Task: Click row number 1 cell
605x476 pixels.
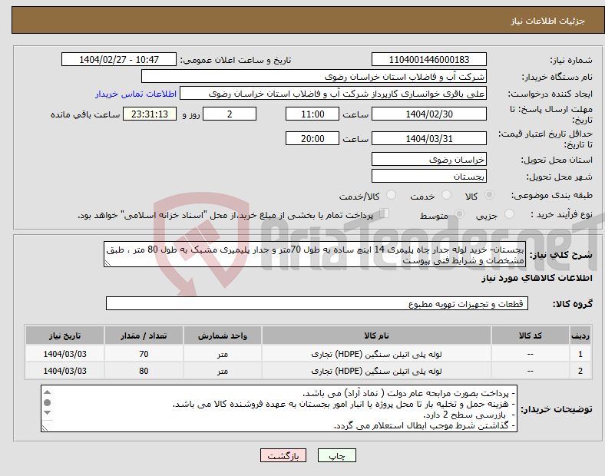Action: pyautogui.click(x=580, y=354)
